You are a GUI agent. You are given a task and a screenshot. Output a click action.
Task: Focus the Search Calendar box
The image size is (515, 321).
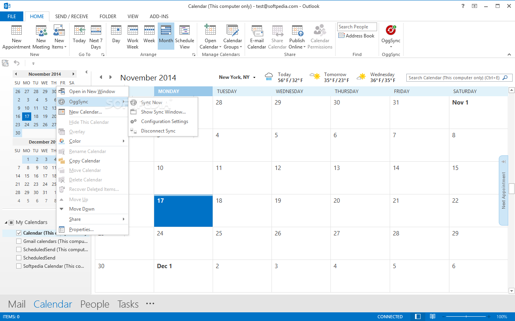[460, 78]
